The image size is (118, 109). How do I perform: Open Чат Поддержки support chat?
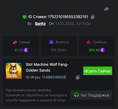[x=91, y=95]
